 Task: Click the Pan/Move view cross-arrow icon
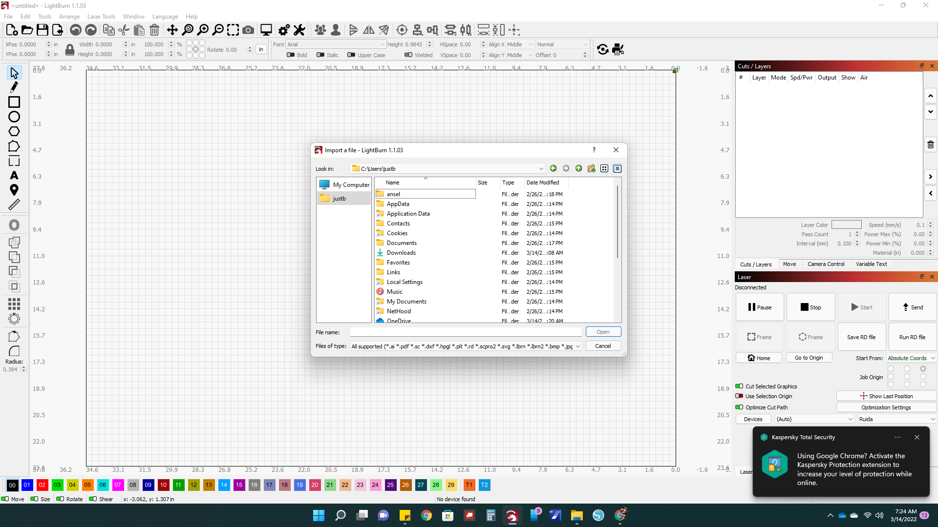tap(172, 30)
